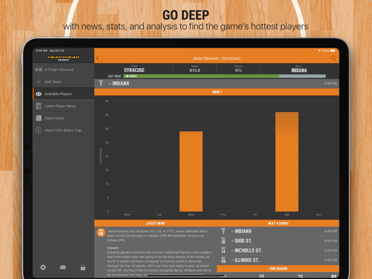Tap the Impact heading in news
Screen dimensions: 372x279
(113, 248)
